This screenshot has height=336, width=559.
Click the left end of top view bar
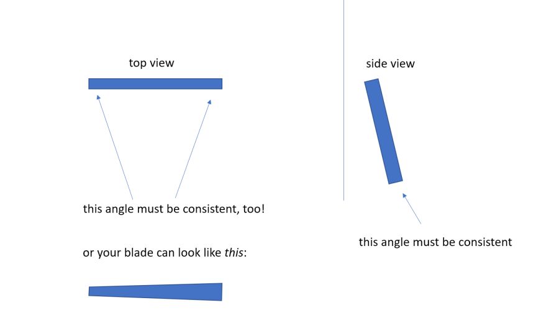coord(91,84)
